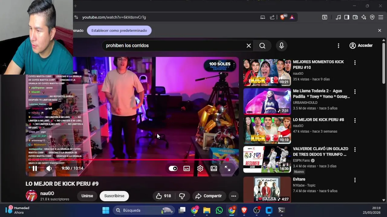Screen dimensions: 387x217
Task: Toggle the browser sidebar panel icon
Action: point(347,17)
